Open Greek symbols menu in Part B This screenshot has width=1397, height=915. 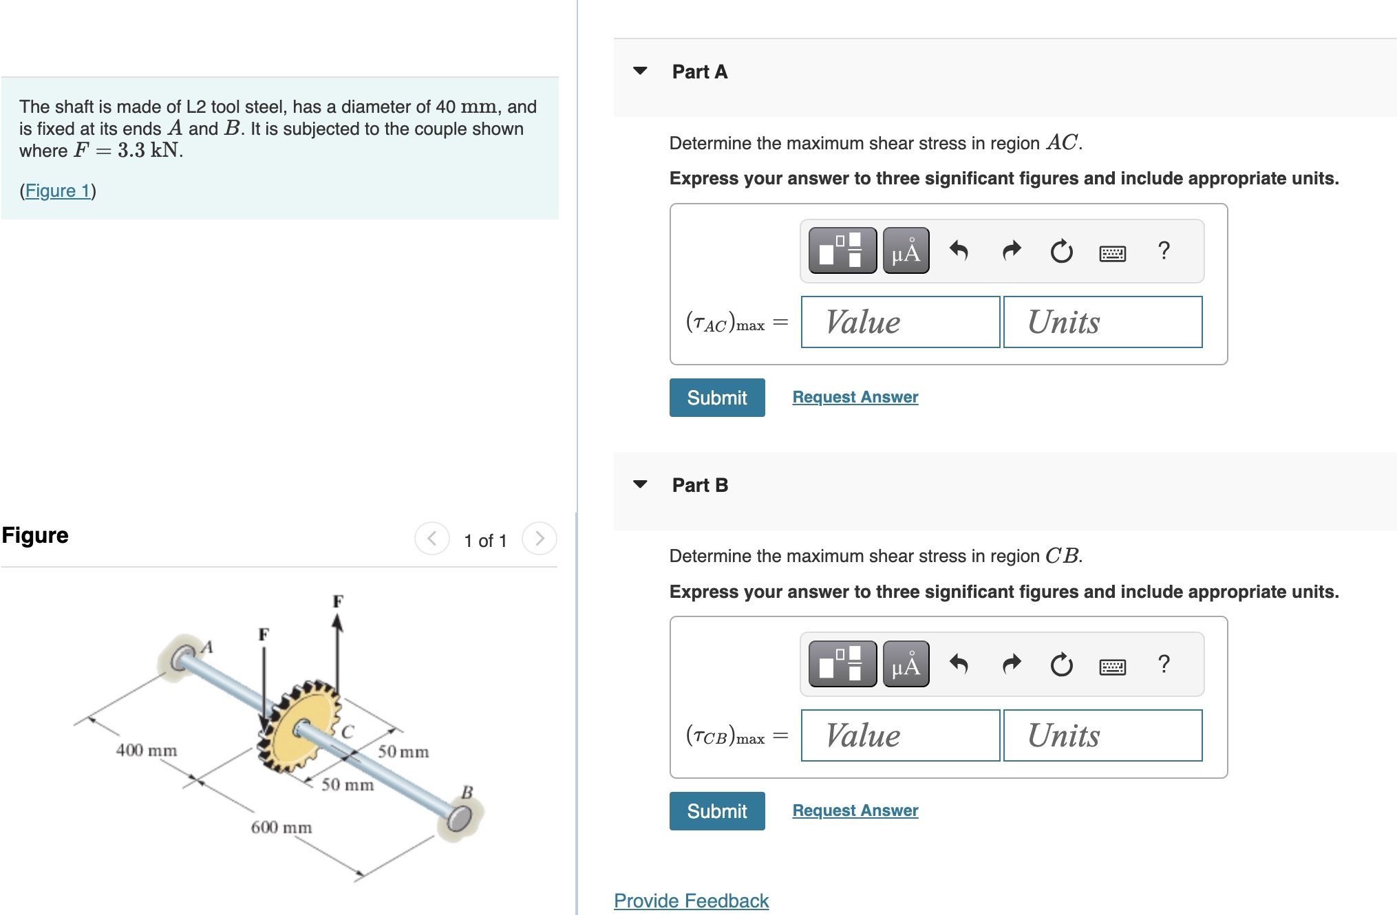pos(906,664)
